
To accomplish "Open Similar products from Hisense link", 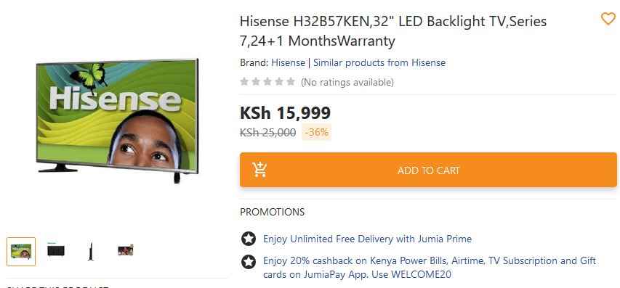I will 379,62.
